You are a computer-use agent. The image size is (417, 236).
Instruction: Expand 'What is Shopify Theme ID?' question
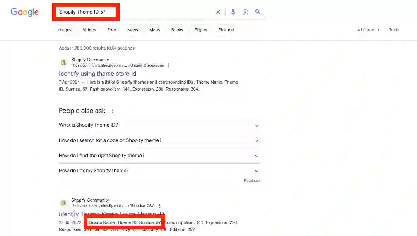pos(159,125)
